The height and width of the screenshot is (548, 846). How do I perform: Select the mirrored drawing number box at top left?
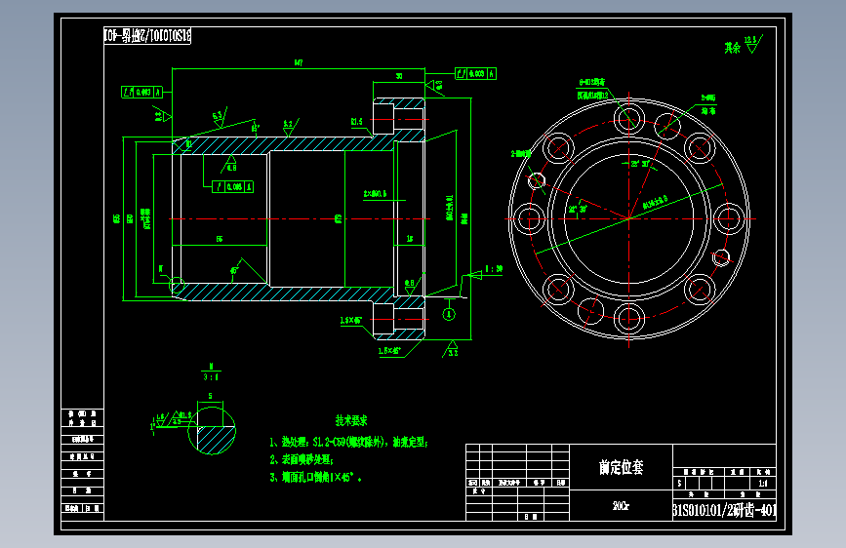[x=147, y=36]
